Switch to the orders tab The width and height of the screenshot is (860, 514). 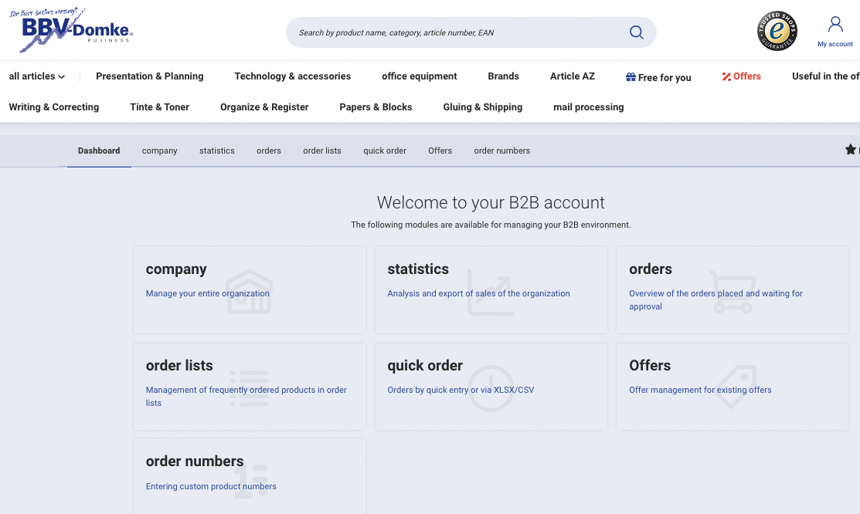point(269,150)
